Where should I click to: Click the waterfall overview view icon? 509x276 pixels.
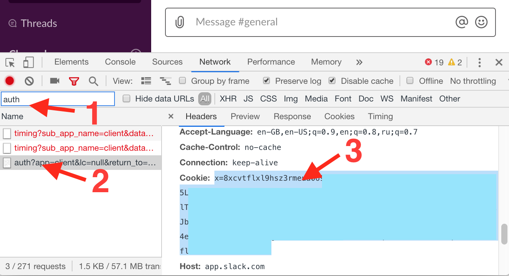tap(165, 81)
